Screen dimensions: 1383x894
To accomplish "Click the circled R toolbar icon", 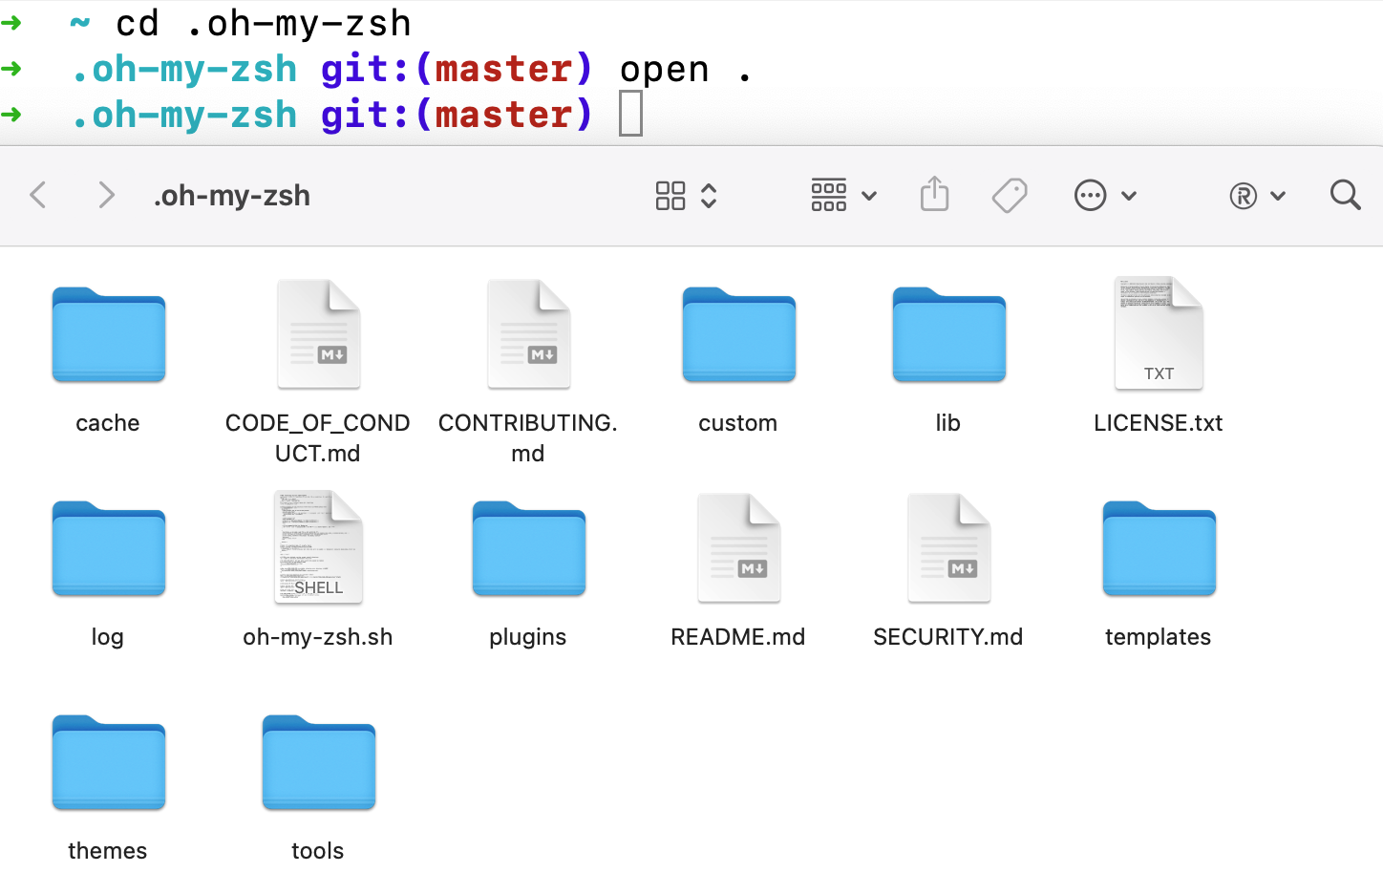I will point(1244,196).
